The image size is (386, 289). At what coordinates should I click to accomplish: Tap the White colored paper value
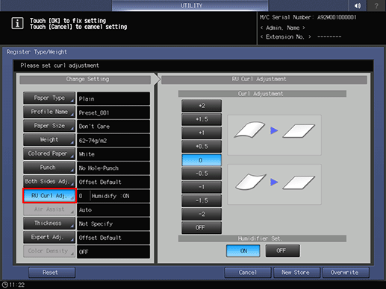point(113,154)
